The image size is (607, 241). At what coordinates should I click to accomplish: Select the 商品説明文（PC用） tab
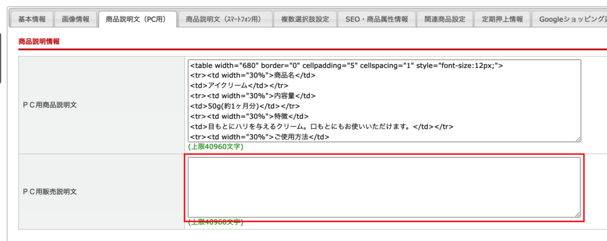pos(138,19)
